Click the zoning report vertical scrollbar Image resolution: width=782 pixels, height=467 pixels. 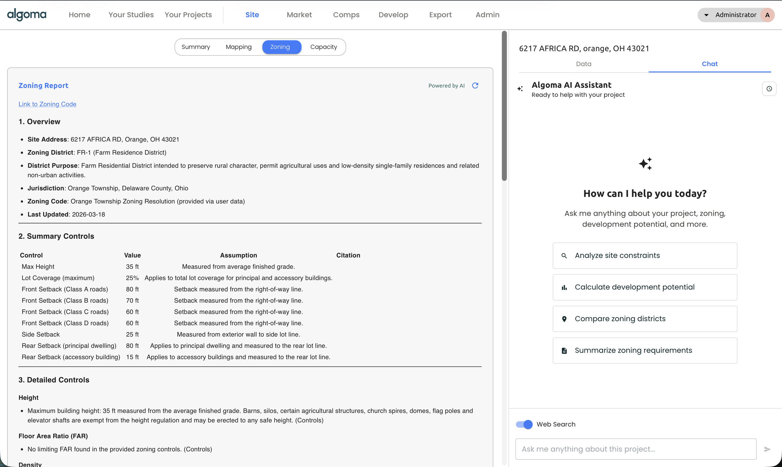[504, 106]
